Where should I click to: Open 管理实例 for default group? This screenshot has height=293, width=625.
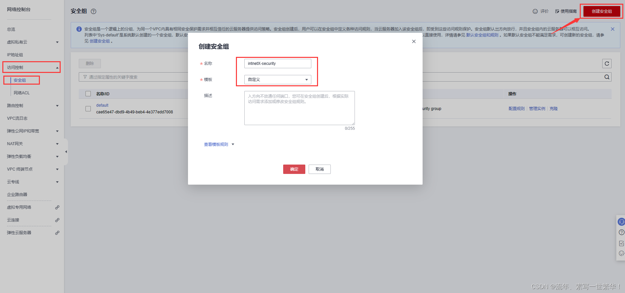[x=537, y=109]
